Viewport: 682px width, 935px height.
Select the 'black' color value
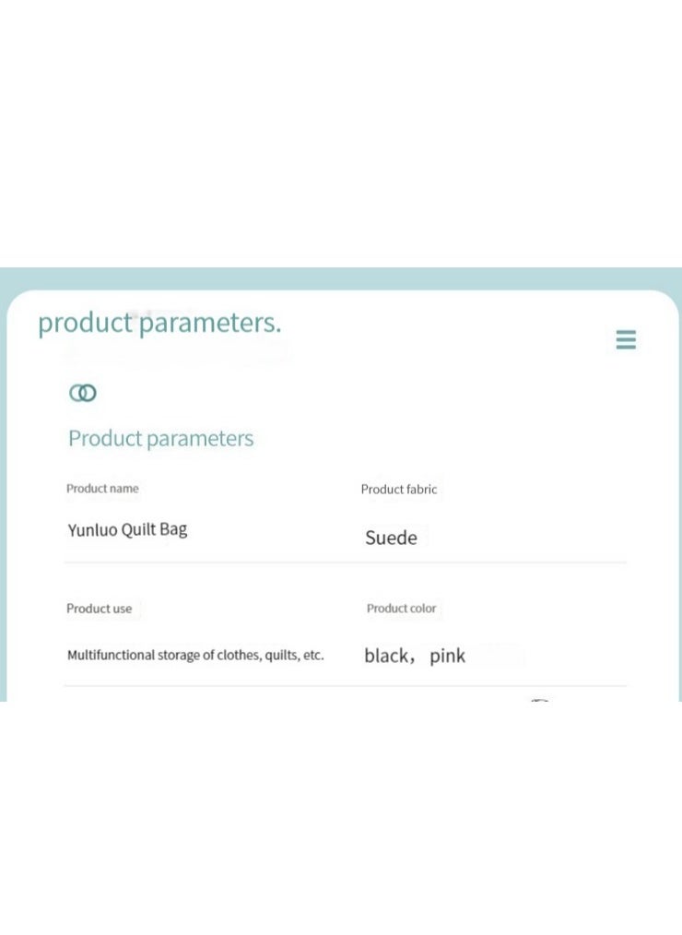tap(386, 656)
